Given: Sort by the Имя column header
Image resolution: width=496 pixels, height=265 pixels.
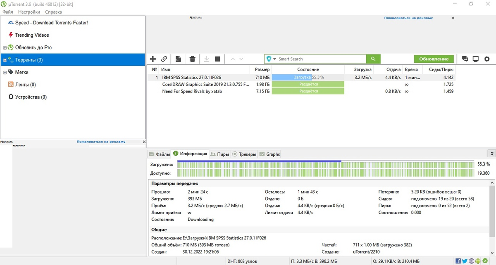Looking at the screenshot, I should pyautogui.click(x=205, y=70).
